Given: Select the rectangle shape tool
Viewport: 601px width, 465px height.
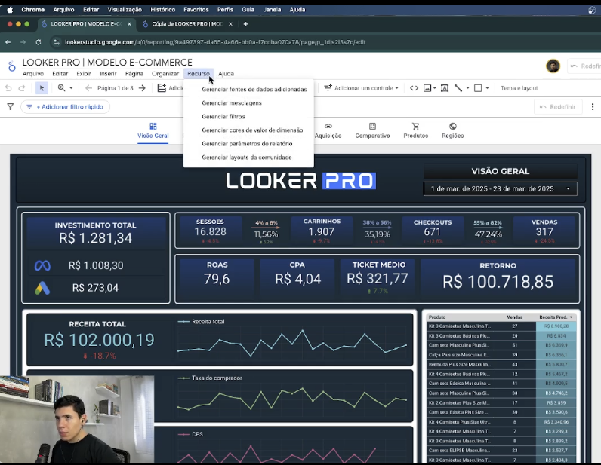Looking at the screenshot, I should [x=478, y=88].
